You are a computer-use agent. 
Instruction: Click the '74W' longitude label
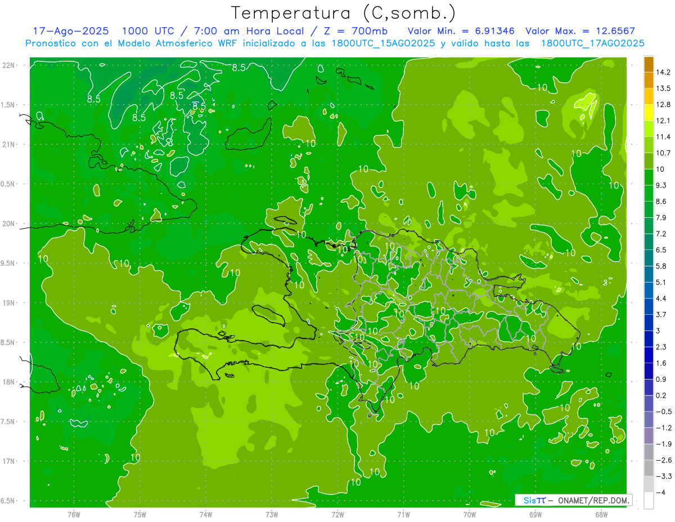[x=206, y=515]
